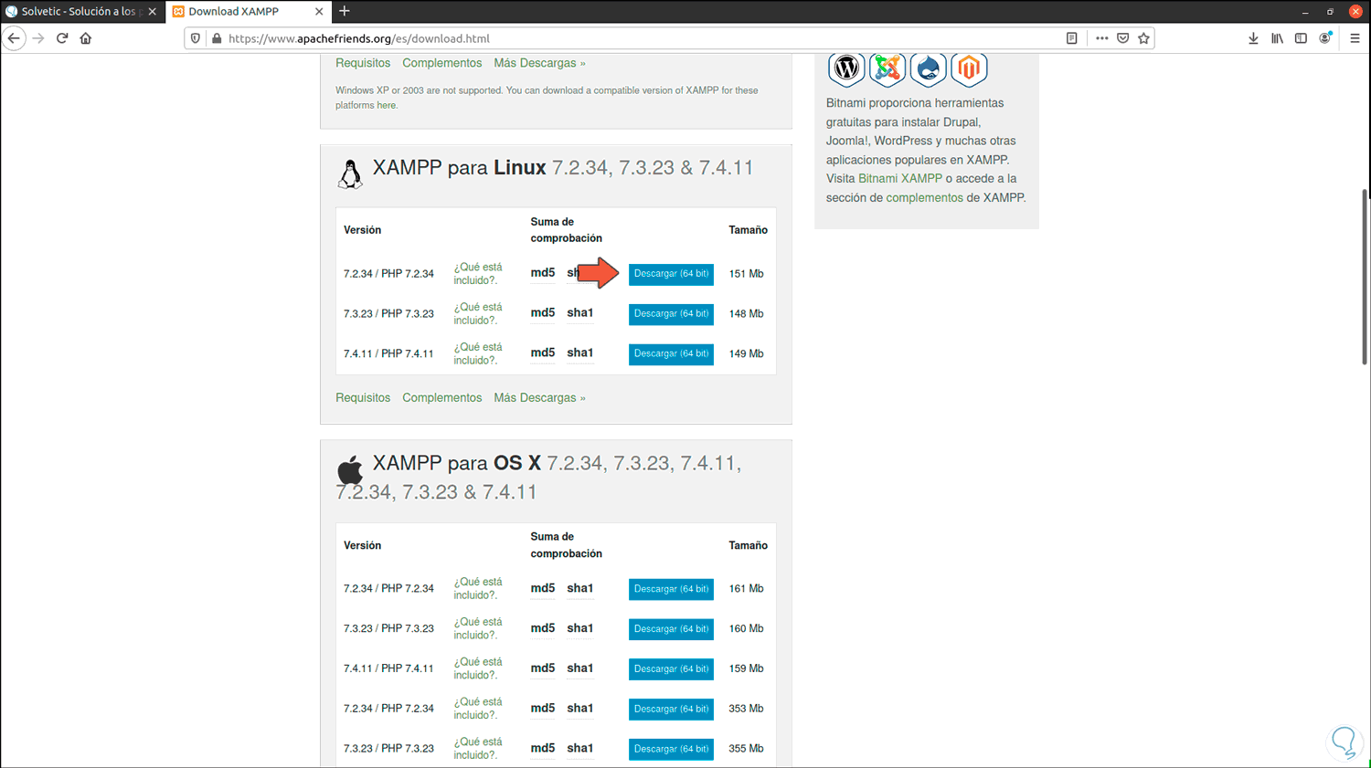Open sha1 checksum in OS X 160 Mb row

pyautogui.click(x=580, y=629)
